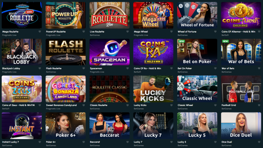Tap the heart beside Blackjack Lobby
The width and height of the screenshot is (263, 148).
pos(40,68)
